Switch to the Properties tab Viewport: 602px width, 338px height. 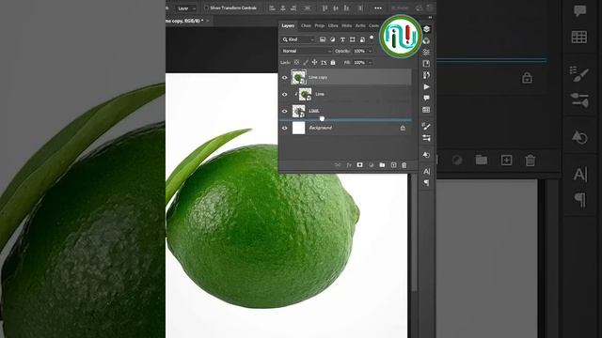coord(320,25)
